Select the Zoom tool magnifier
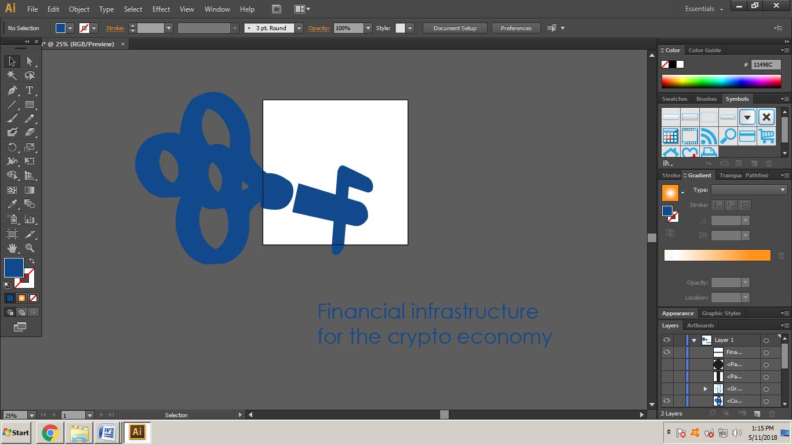 [30, 248]
